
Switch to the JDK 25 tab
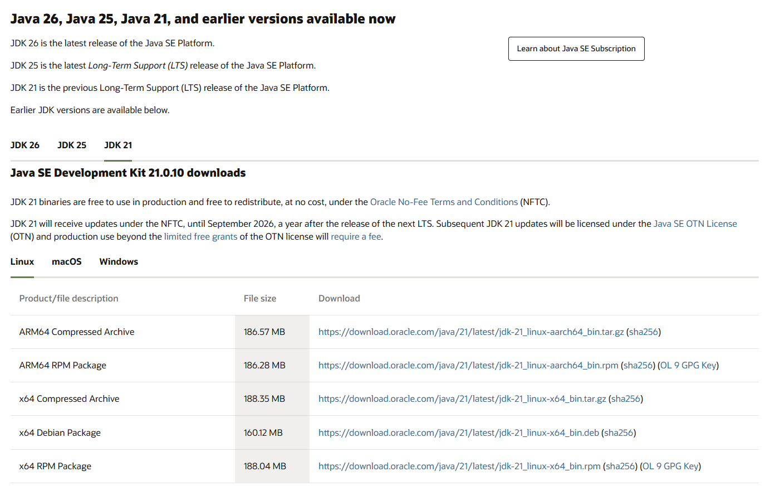(x=72, y=145)
